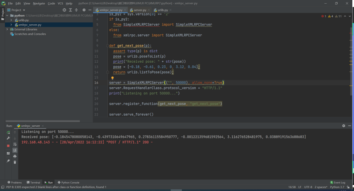Toggle scroll to end of console

point(15,150)
